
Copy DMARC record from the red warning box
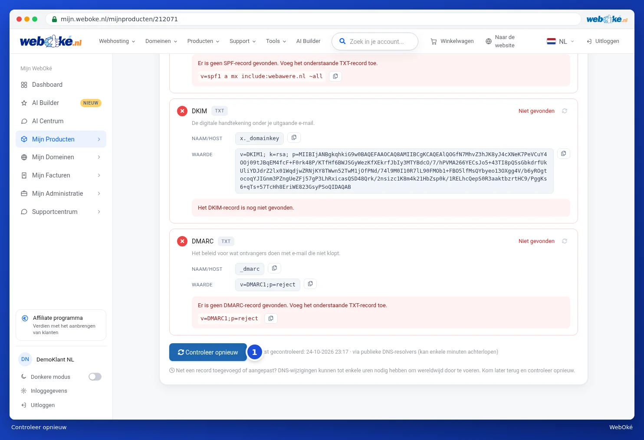coord(271,319)
